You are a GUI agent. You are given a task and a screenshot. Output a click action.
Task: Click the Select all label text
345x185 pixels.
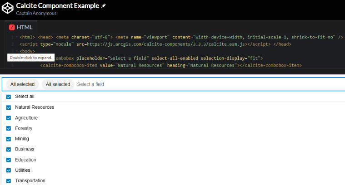[x=25, y=96]
